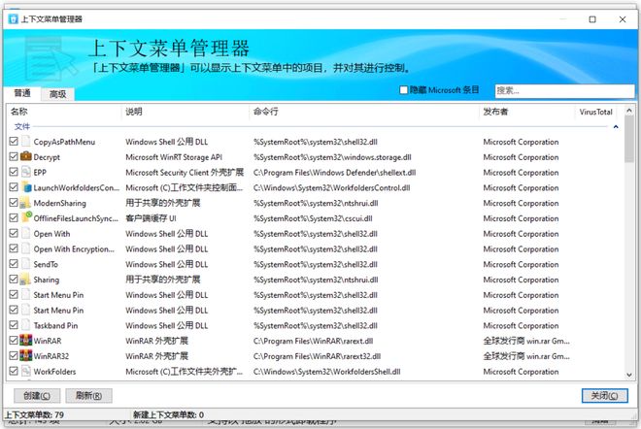The width and height of the screenshot is (641, 429).
Task: Enable the hide Microsoft entries checkbox
Action: 403,90
